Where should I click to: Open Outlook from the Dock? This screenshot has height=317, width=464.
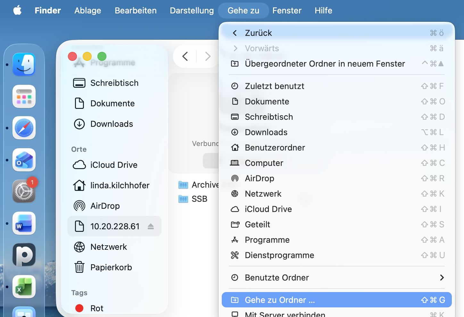pyautogui.click(x=24, y=160)
